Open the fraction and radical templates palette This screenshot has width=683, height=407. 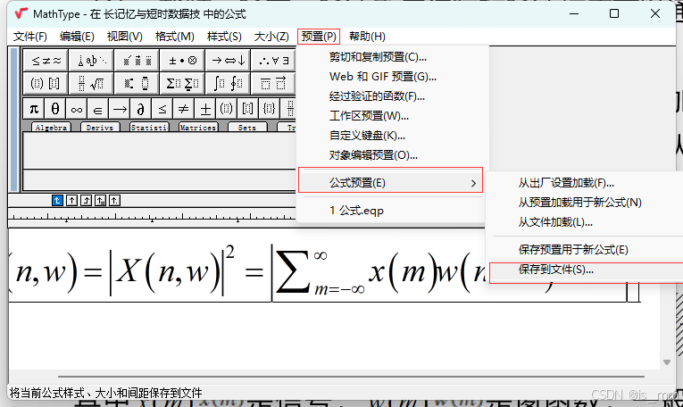pyautogui.click(x=91, y=83)
